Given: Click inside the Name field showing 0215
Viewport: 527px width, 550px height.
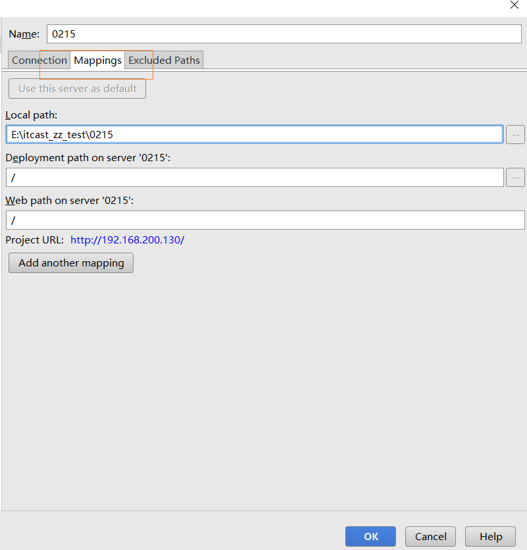Looking at the screenshot, I should (283, 34).
